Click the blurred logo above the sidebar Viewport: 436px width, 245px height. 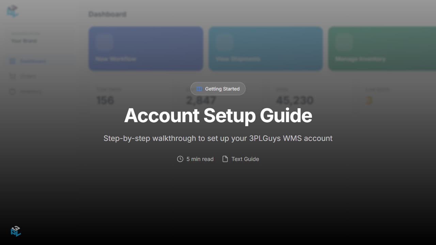tap(13, 11)
